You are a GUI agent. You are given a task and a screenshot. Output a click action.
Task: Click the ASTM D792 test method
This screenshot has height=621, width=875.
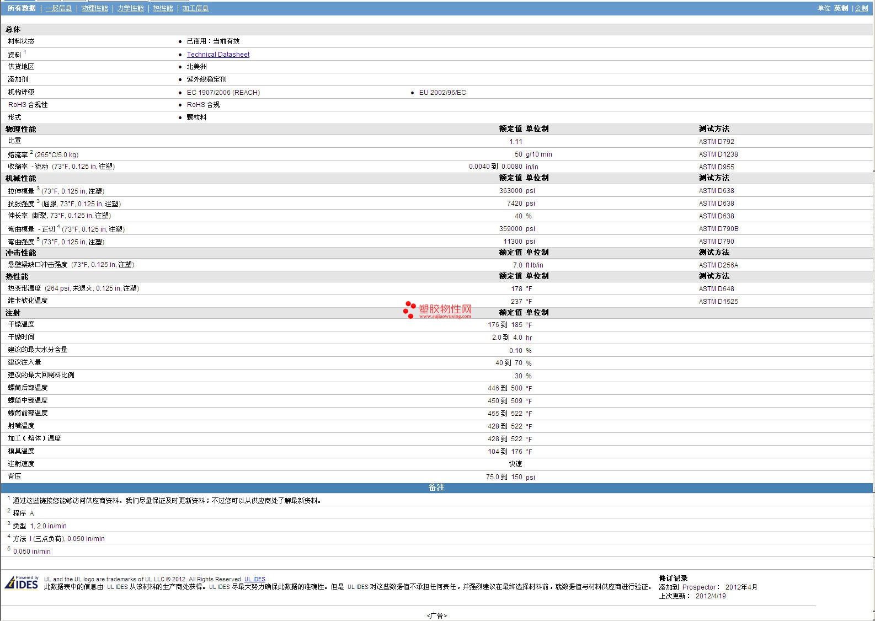tap(716, 142)
